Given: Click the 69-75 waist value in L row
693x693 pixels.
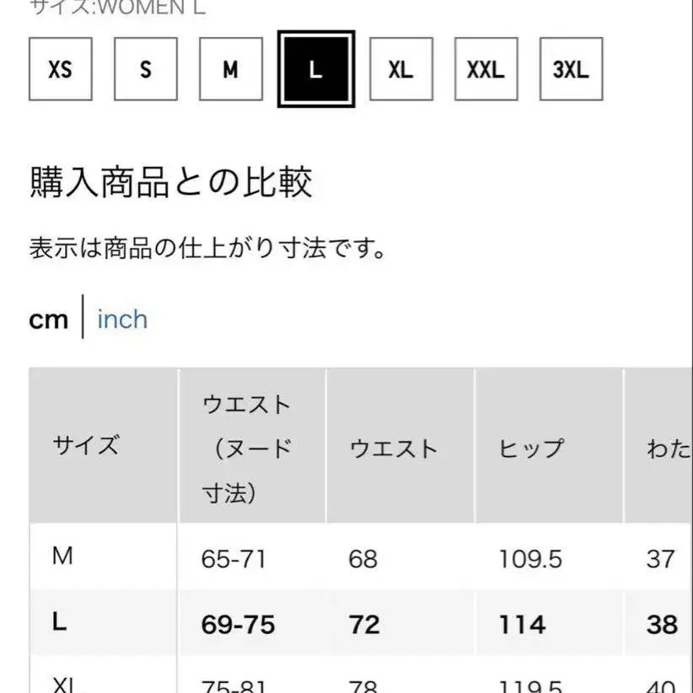Looking at the screenshot, I should tap(238, 625).
